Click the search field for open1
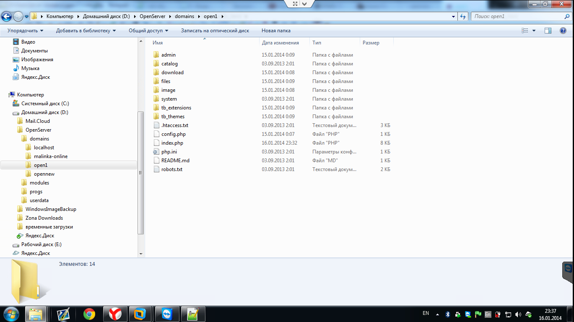 click(516, 16)
